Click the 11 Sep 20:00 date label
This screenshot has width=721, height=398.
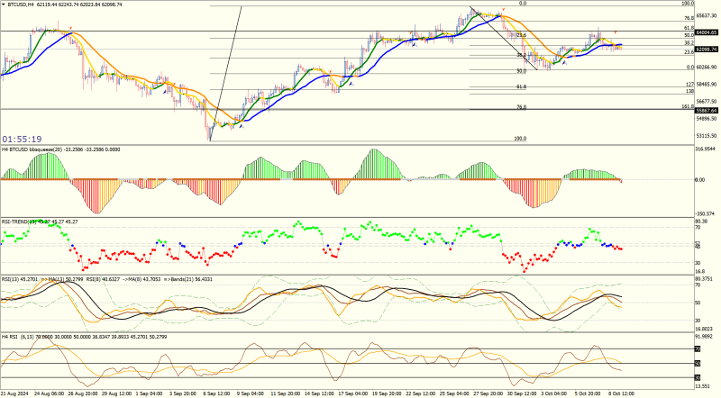[x=286, y=393]
